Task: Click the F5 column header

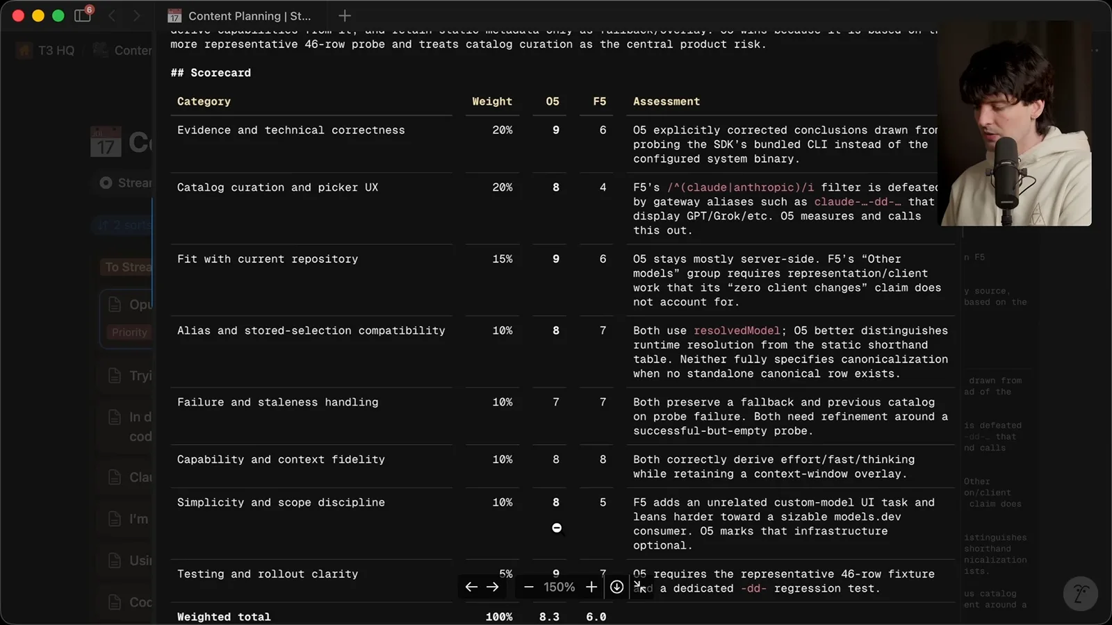Action: coord(600,101)
